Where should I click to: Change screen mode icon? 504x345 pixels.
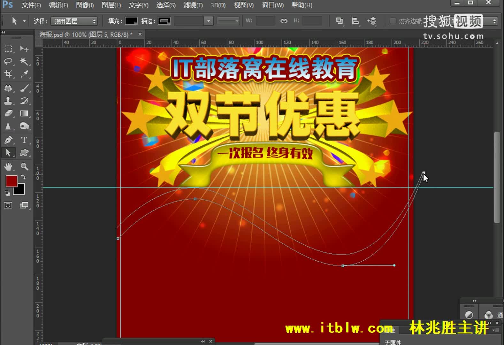24,205
